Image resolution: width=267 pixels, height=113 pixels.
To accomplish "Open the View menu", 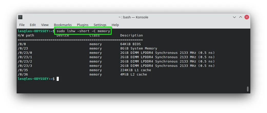I will 45,25.
